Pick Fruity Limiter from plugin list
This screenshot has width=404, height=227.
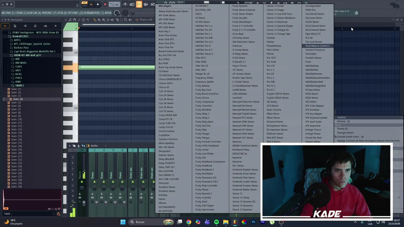(x=202, y=150)
